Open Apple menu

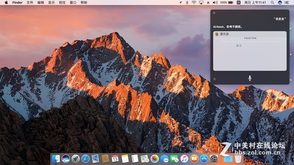pyautogui.click(x=6, y=3)
